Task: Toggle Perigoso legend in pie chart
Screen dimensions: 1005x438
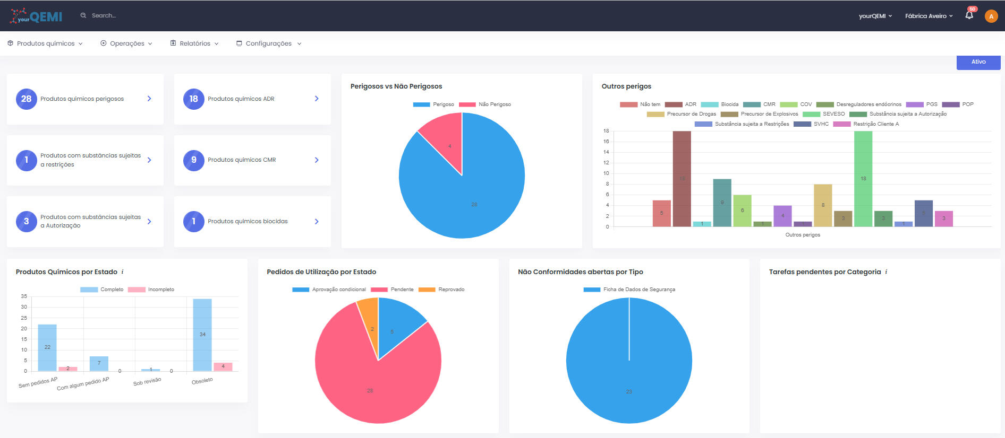Action: click(x=433, y=104)
